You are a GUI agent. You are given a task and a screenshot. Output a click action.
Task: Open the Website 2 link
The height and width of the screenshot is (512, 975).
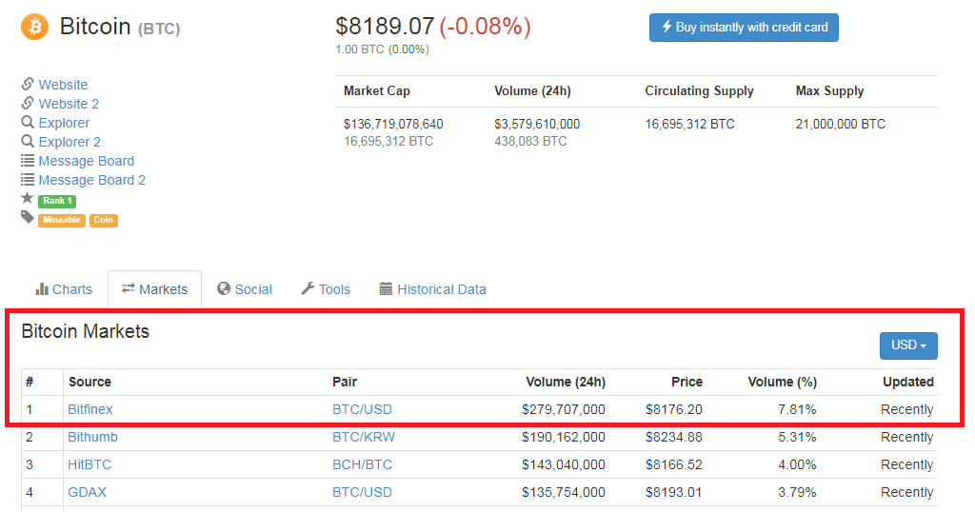coord(69,104)
